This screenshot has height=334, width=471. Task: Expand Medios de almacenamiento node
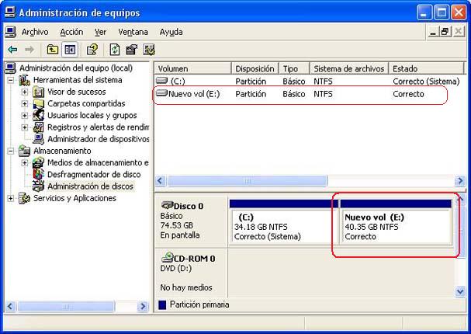(x=25, y=162)
